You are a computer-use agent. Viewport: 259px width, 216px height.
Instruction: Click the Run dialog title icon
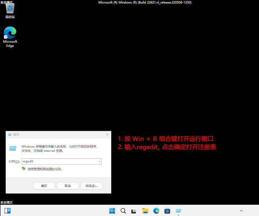coord(10,135)
